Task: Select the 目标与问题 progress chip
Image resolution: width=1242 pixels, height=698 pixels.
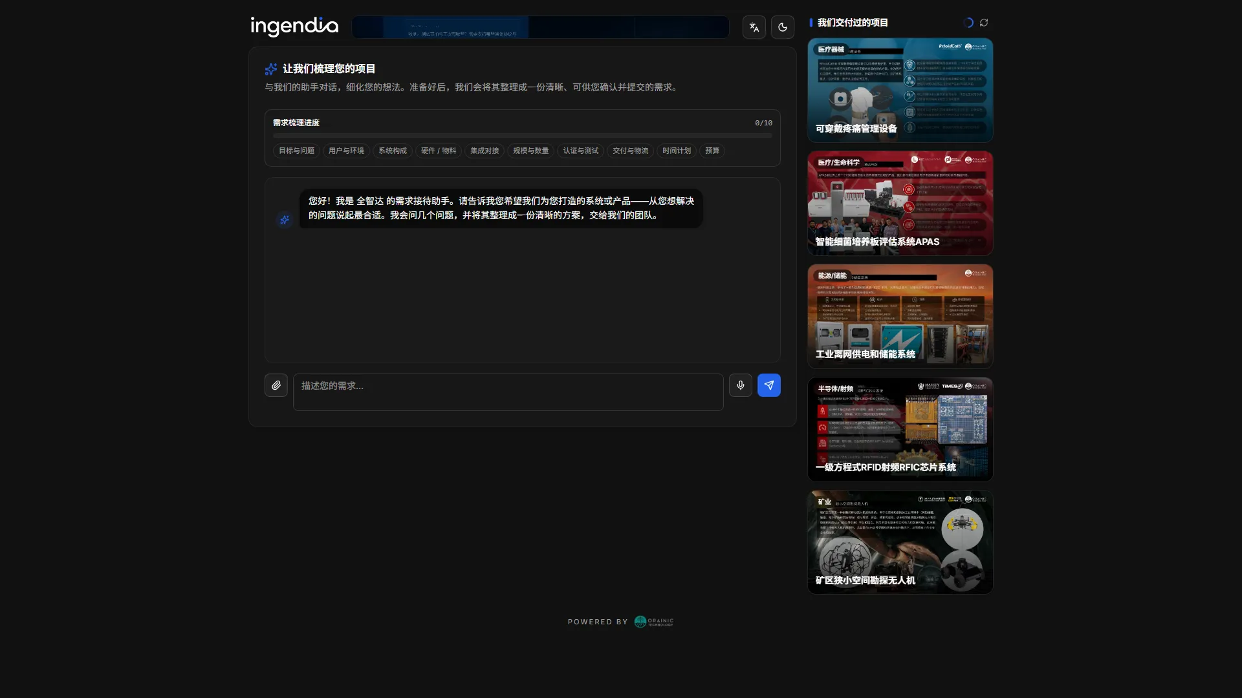Action: tap(296, 151)
